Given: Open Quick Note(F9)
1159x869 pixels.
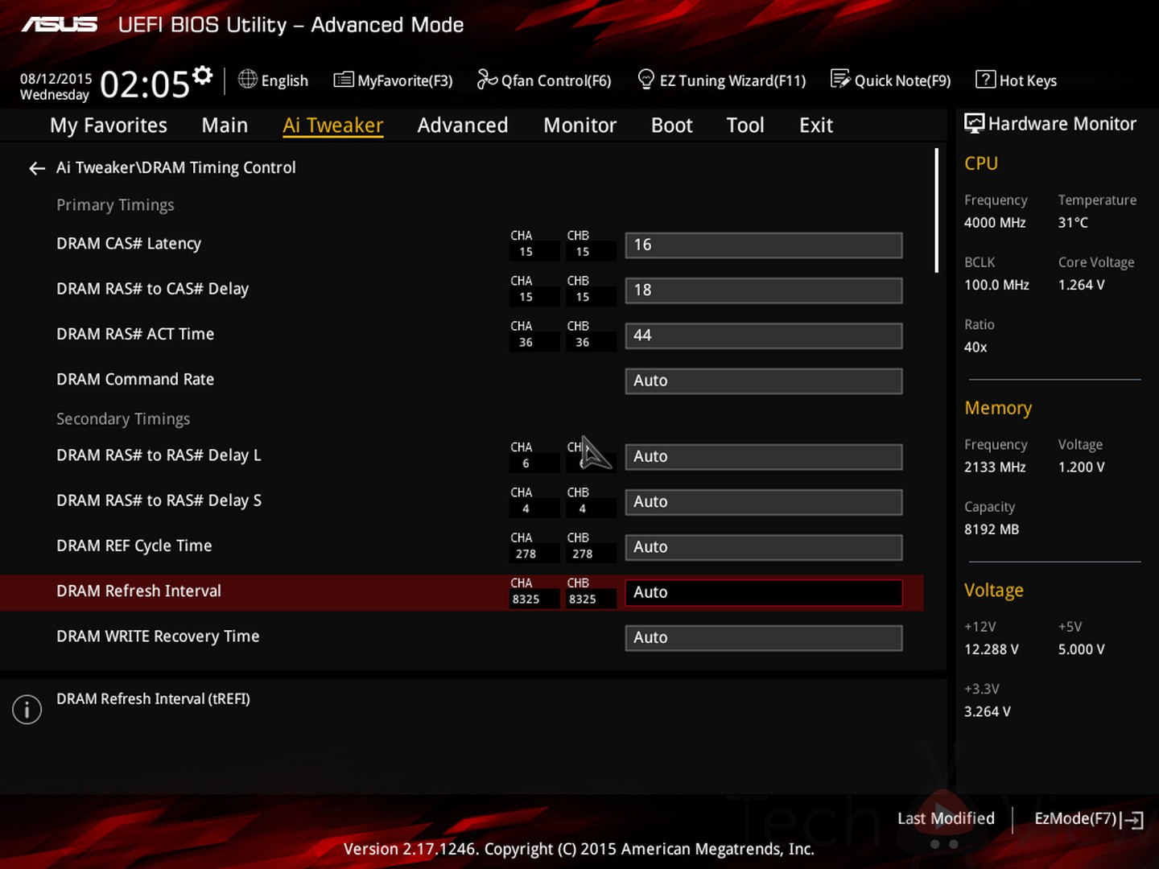Looking at the screenshot, I should pos(902,80).
